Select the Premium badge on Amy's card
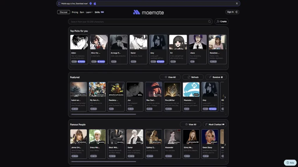The width and height of the screenshot is (298, 167). pyautogui.click(x=161, y=61)
